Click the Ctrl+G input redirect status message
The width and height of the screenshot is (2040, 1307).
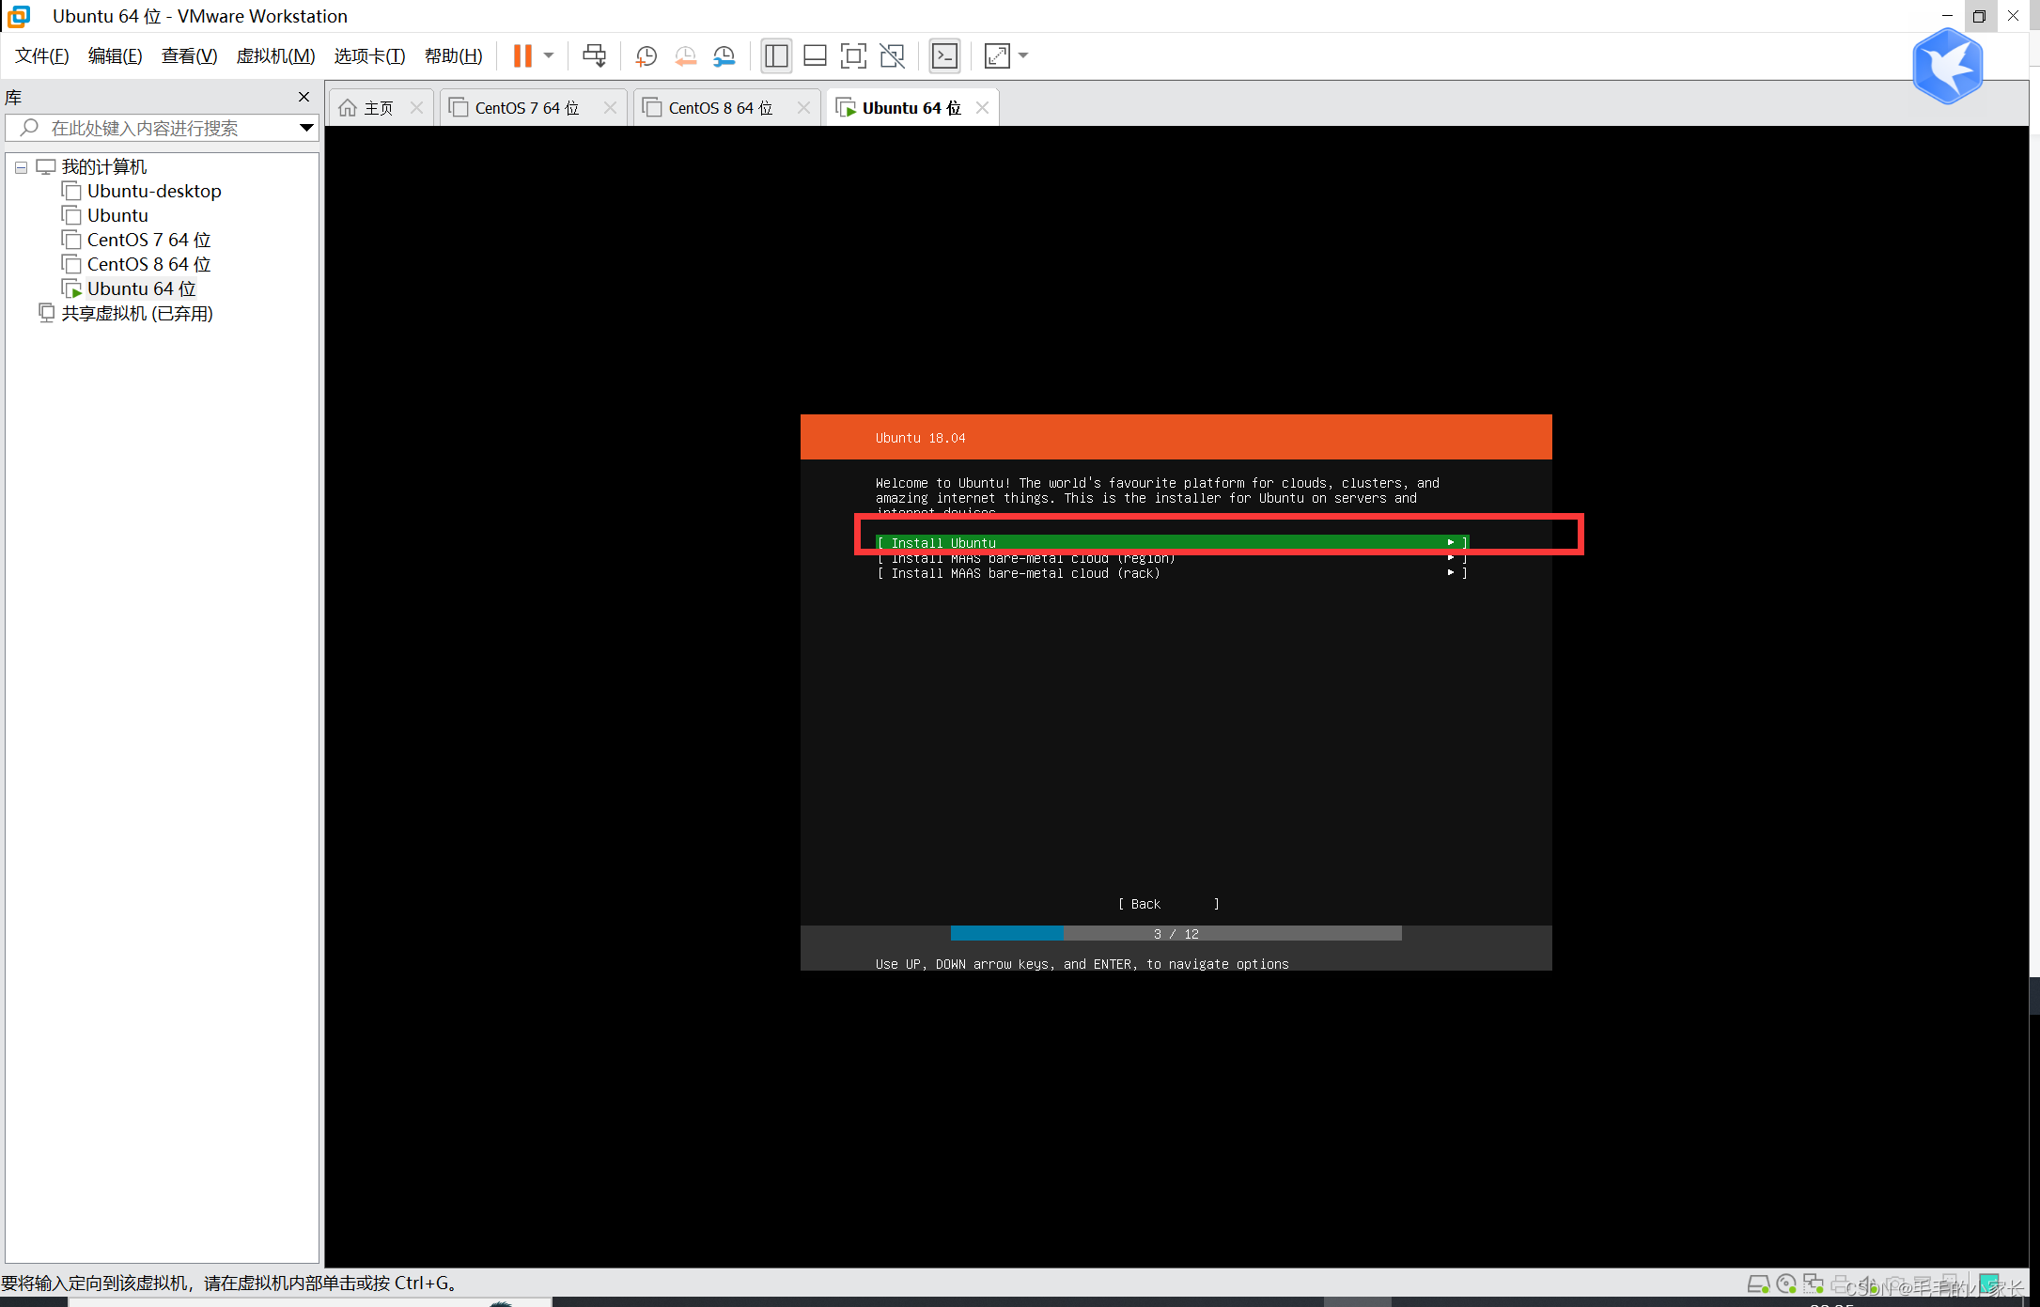pyautogui.click(x=229, y=1283)
